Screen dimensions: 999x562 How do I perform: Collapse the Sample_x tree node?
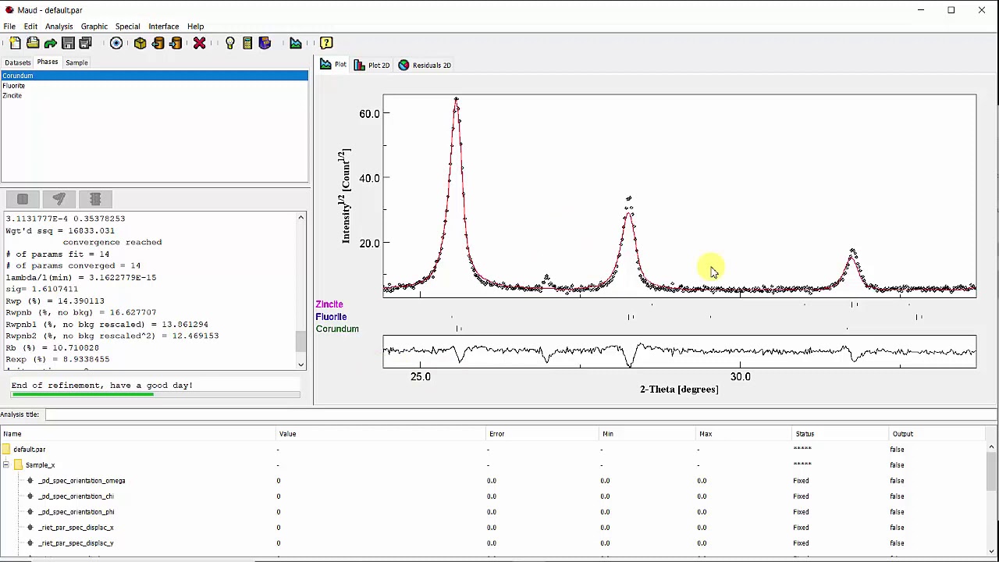pyautogui.click(x=5, y=465)
